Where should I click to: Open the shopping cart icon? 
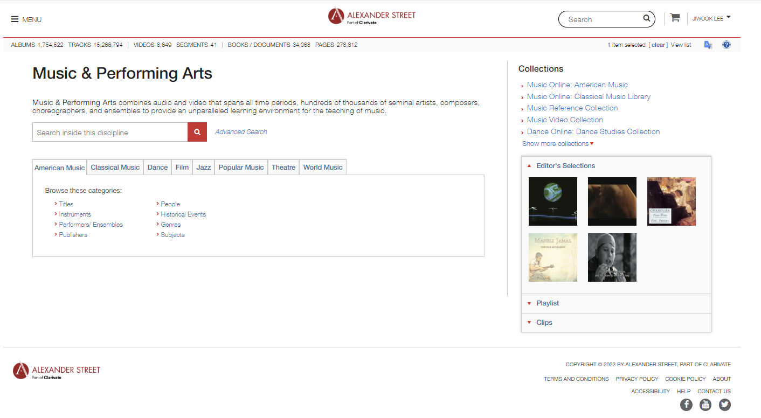(675, 18)
